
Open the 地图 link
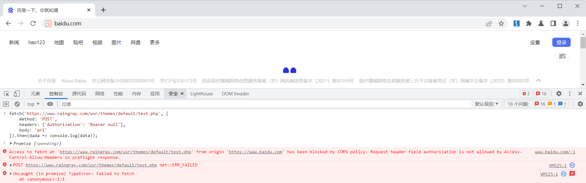59,43
